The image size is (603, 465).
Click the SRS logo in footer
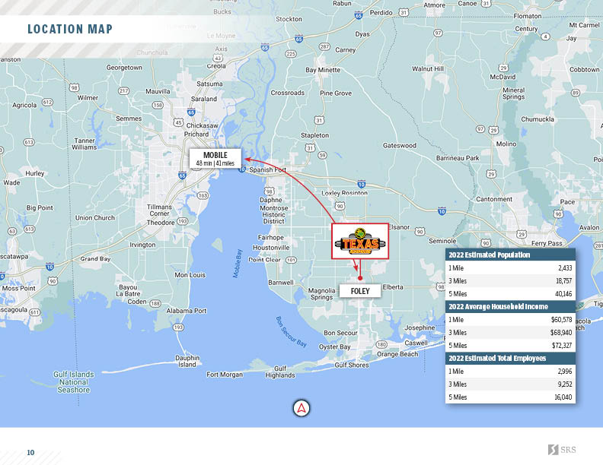click(x=562, y=450)
